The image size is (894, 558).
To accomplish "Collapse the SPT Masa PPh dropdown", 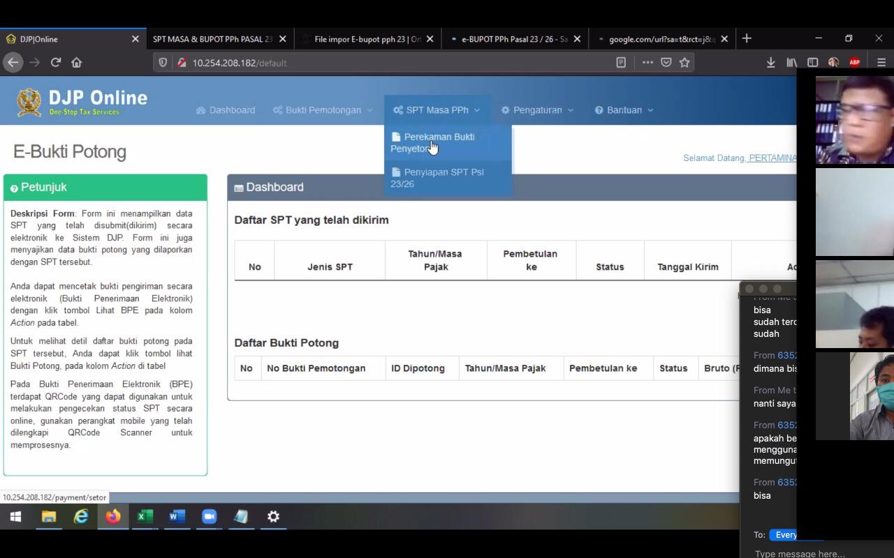I will pyautogui.click(x=437, y=110).
